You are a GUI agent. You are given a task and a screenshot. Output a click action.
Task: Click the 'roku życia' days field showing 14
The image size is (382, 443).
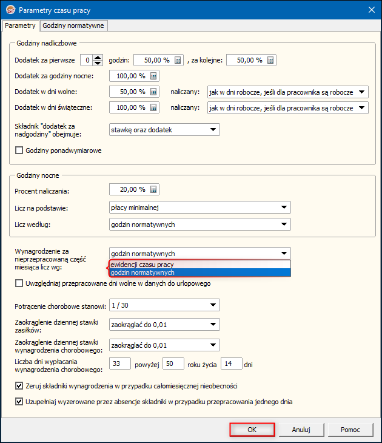[232, 364]
